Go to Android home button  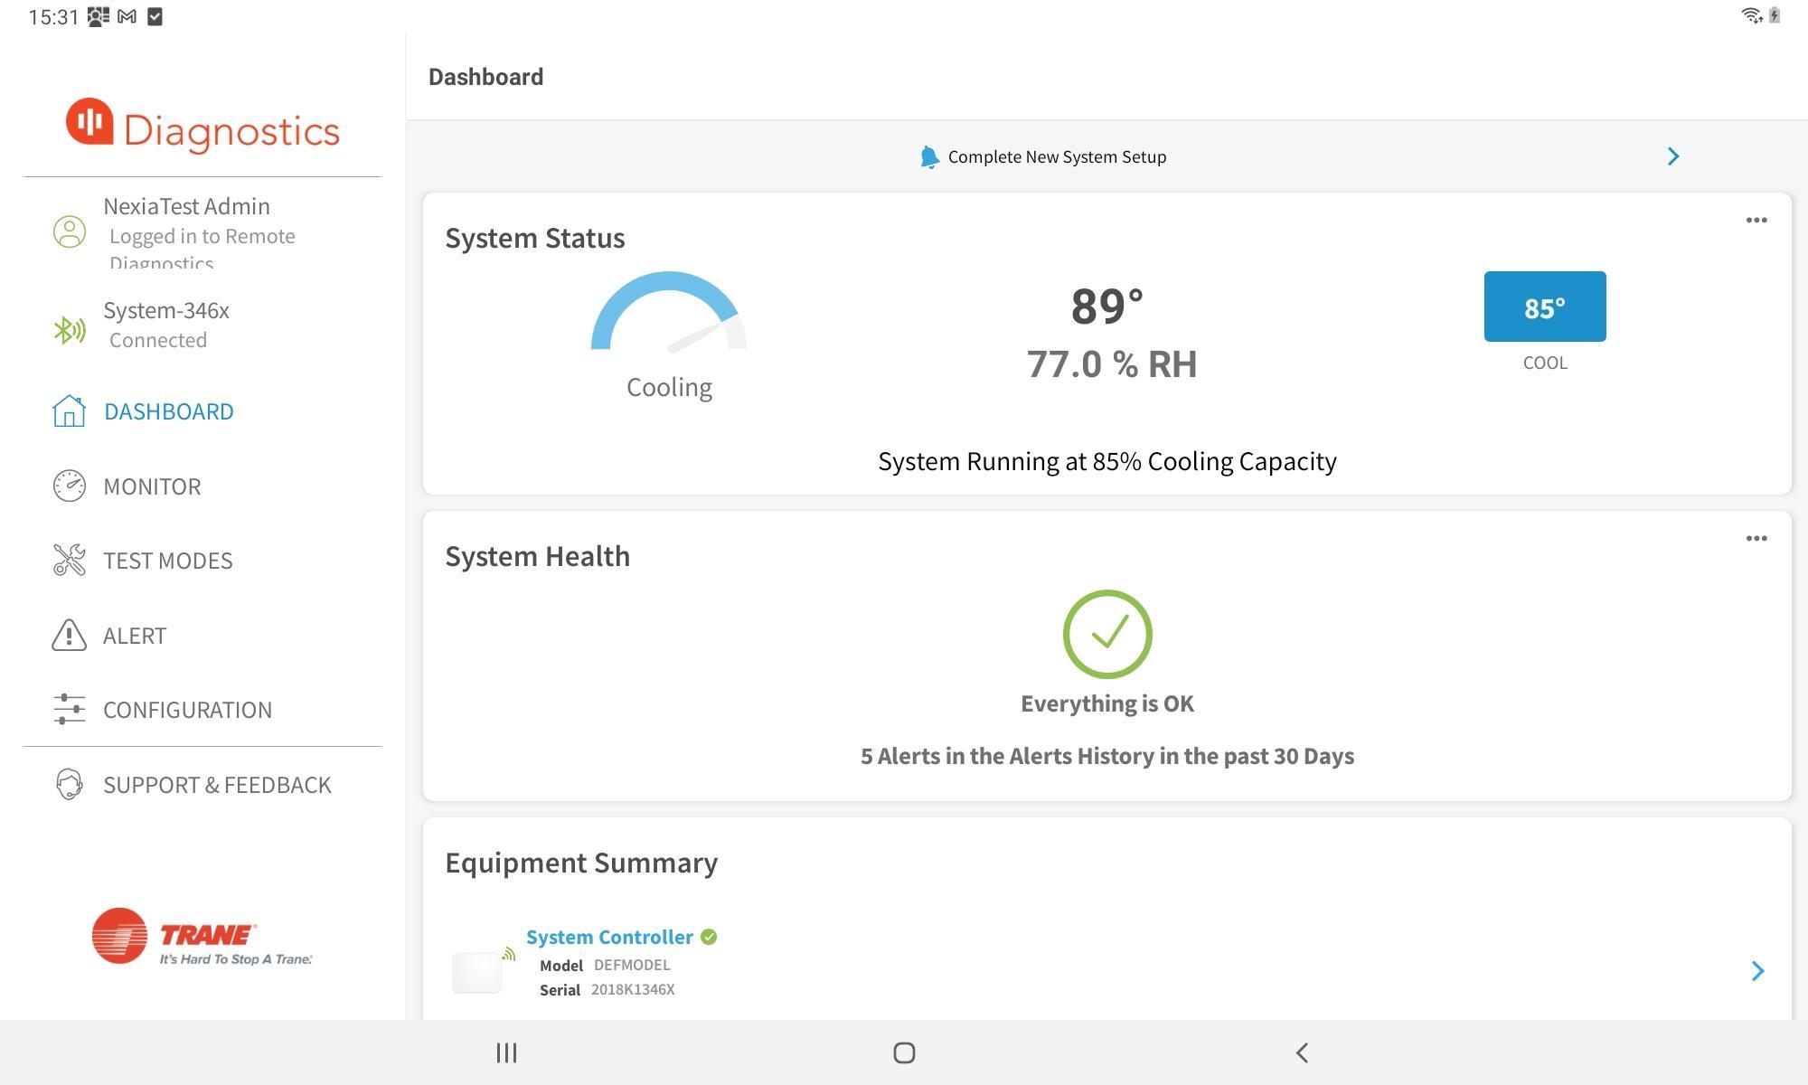pyautogui.click(x=904, y=1052)
